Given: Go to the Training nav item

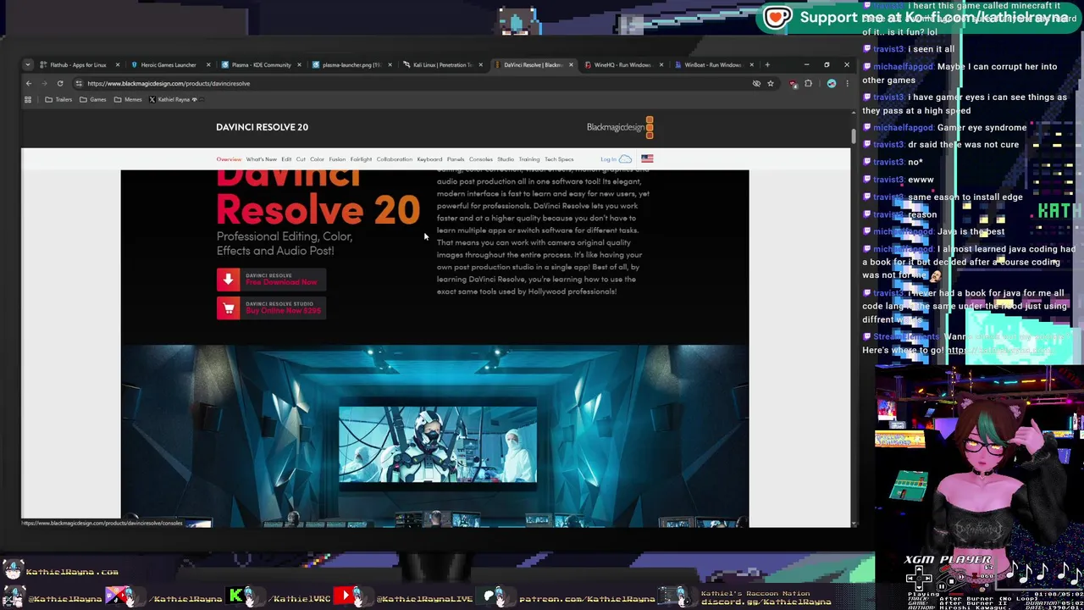Looking at the screenshot, I should pyautogui.click(x=529, y=159).
